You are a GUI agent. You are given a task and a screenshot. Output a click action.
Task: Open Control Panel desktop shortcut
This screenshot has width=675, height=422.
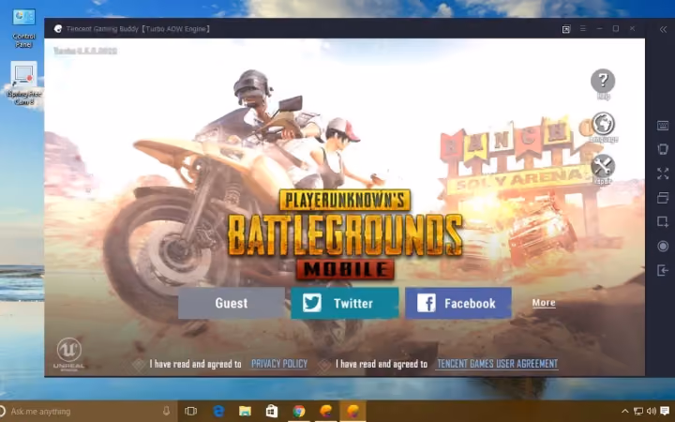23,27
